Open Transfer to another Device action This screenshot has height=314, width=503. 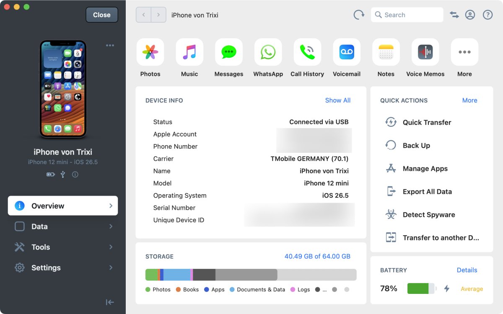(x=432, y=237)
